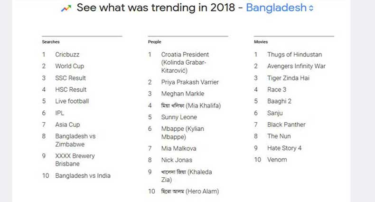This screenshot has height=202, width=375.
Task: Click Black Panther in Movies list
Action: 286,125
